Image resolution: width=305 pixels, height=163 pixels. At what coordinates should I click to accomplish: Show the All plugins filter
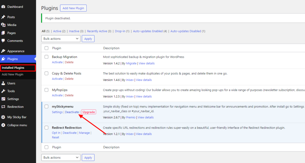coord(43,31)
